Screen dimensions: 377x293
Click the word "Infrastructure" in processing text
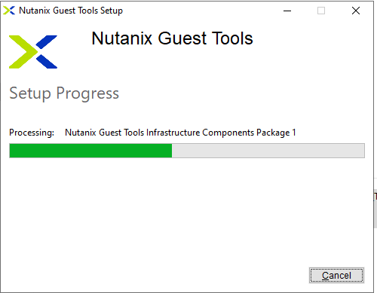[173, 133]
